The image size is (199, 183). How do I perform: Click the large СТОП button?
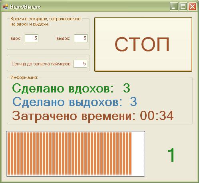pos(143,44)
